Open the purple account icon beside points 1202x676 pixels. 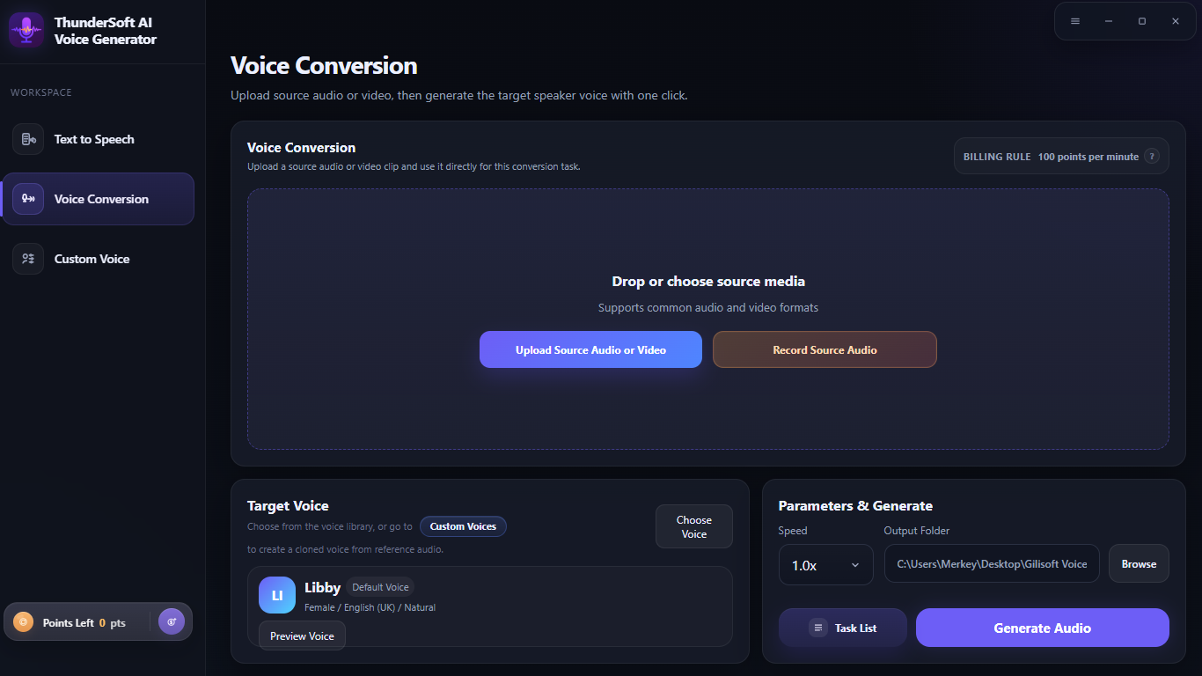pyautogui.click(x=172, y=621)
